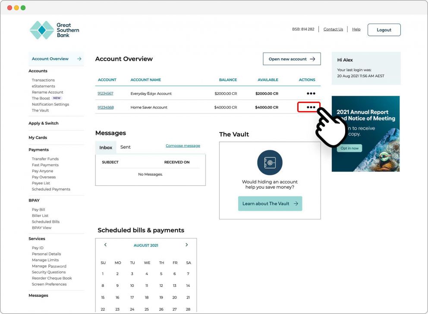Open Transactions in sidebar
Image resolution: width=428 pixels, height=314 pixels.
[43, 80]
